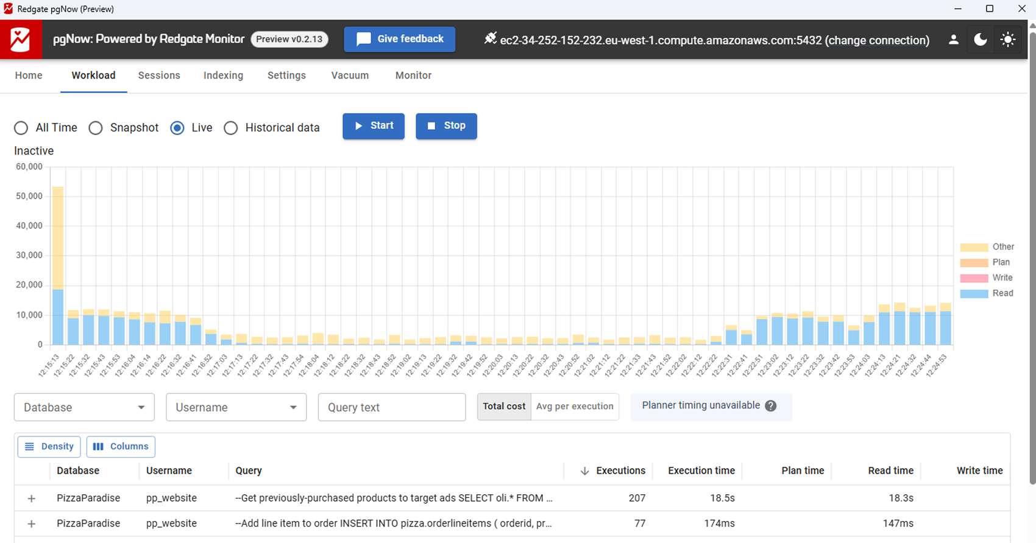Select the All Time radio option
Image resolution: width=1036 pixels, height=543 pixels.
tap(21, 128)
